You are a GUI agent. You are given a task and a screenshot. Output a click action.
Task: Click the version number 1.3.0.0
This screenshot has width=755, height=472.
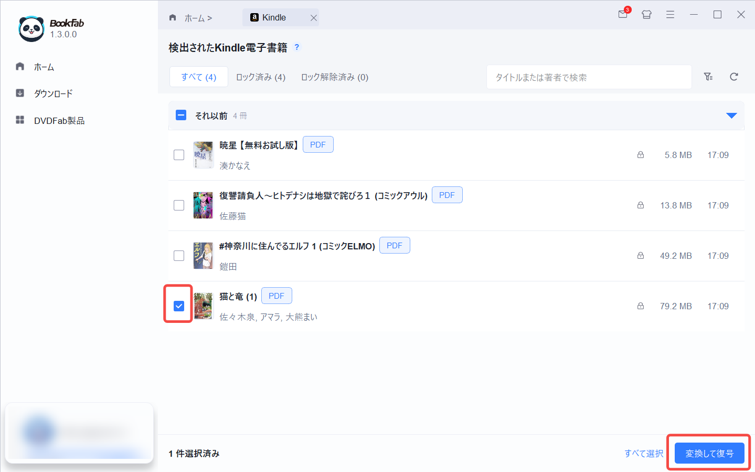(x=63, y=34)
